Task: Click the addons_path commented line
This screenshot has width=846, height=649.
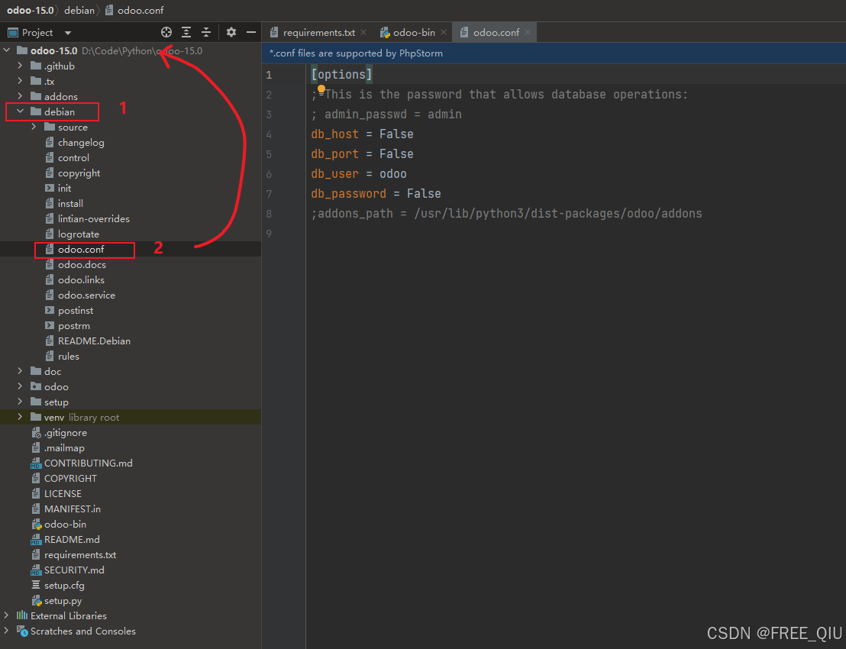Action: (507, 214)
